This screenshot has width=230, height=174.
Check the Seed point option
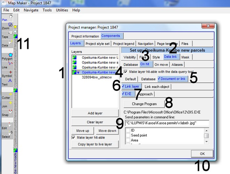point(128,135)
